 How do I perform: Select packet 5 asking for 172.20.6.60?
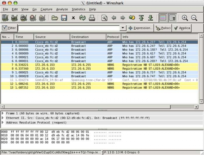point(99,57)
